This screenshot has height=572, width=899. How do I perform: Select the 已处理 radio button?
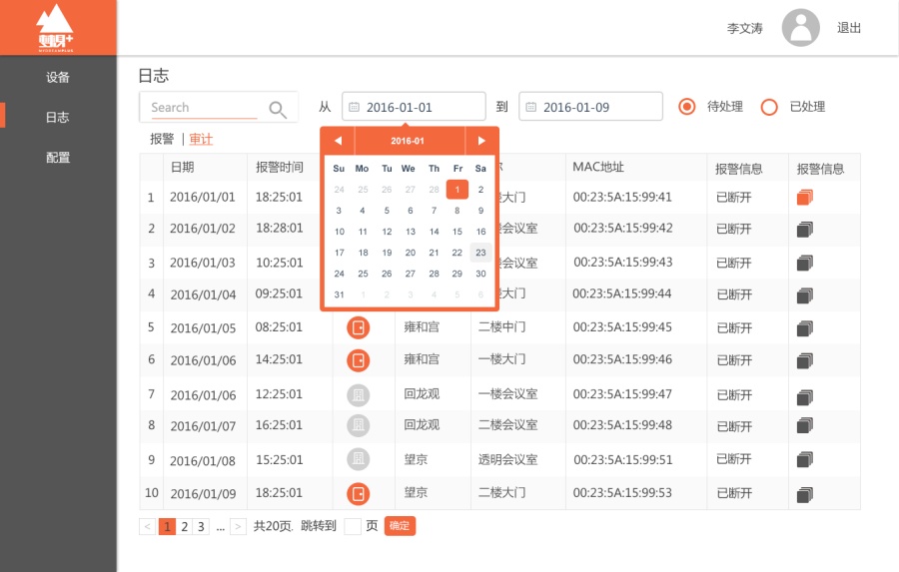pyautogui.click(x=769, y=107)
